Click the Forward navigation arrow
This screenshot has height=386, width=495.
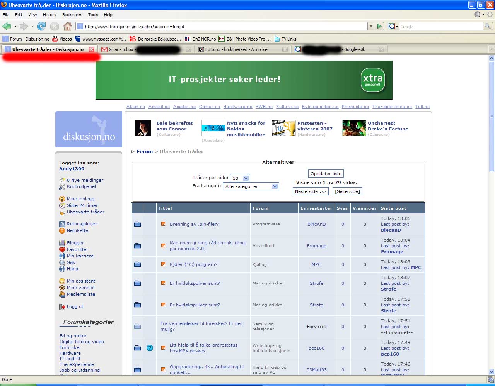(x=24, y=26)
